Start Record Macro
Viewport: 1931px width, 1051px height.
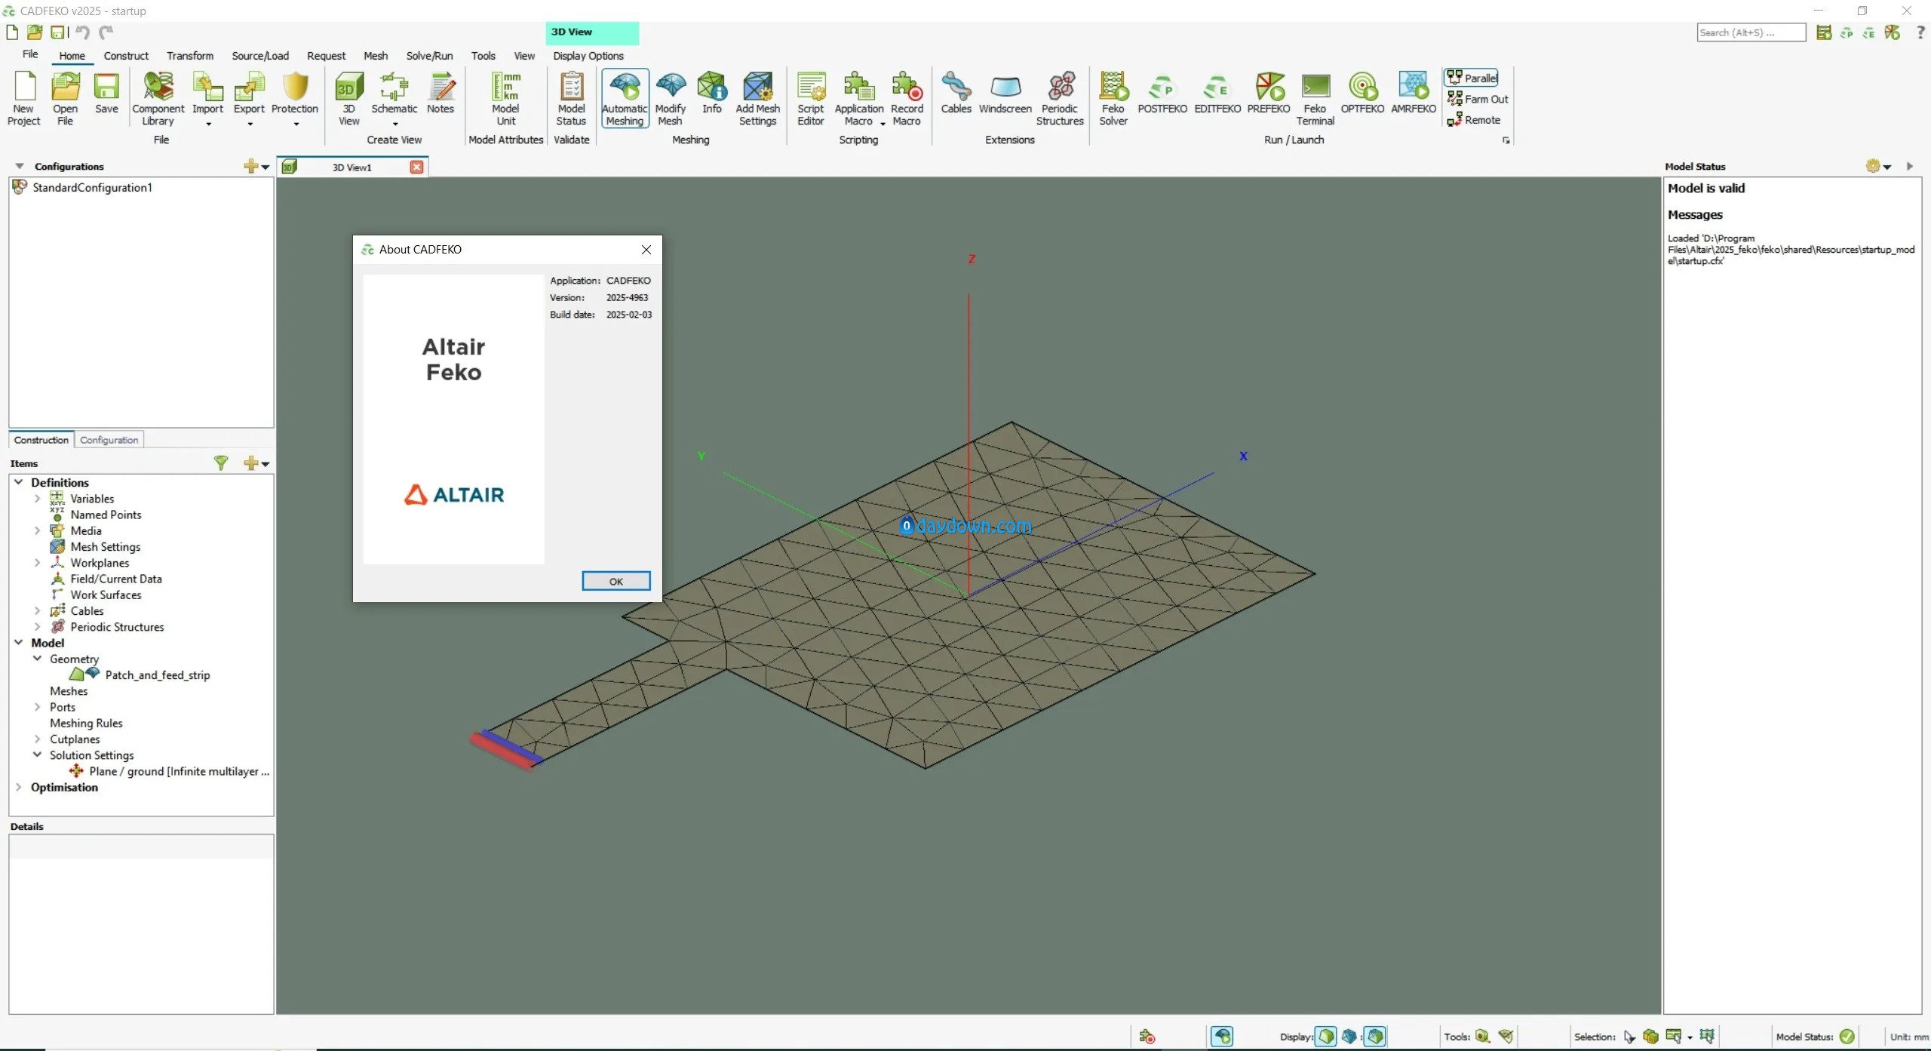click(907, 99)
